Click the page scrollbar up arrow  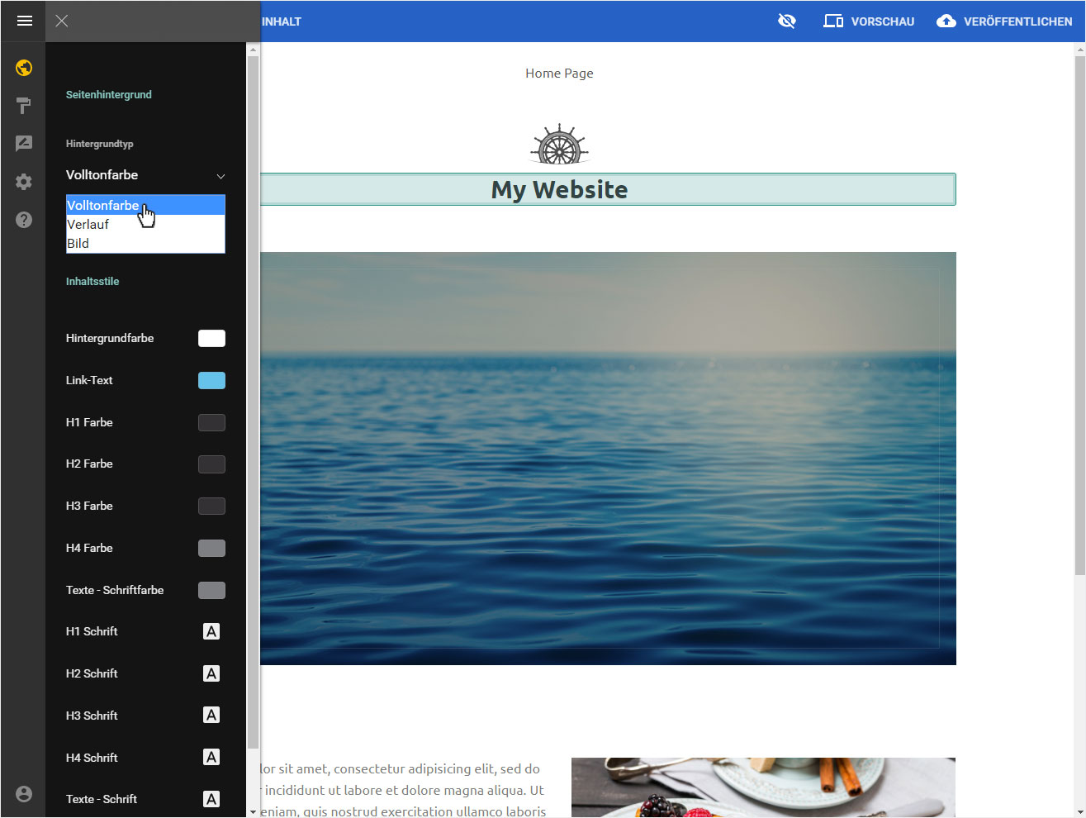(x=1079, y=50)
